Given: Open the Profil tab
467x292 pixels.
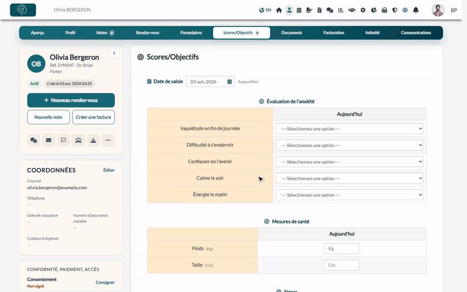Looking at the screenshot, I should click(70, 33).
